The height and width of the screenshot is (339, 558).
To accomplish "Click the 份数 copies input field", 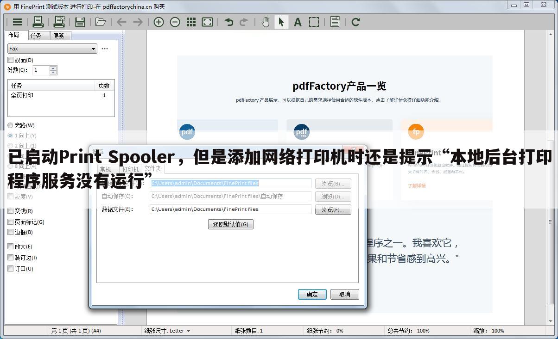I will [x=40, y=70].
